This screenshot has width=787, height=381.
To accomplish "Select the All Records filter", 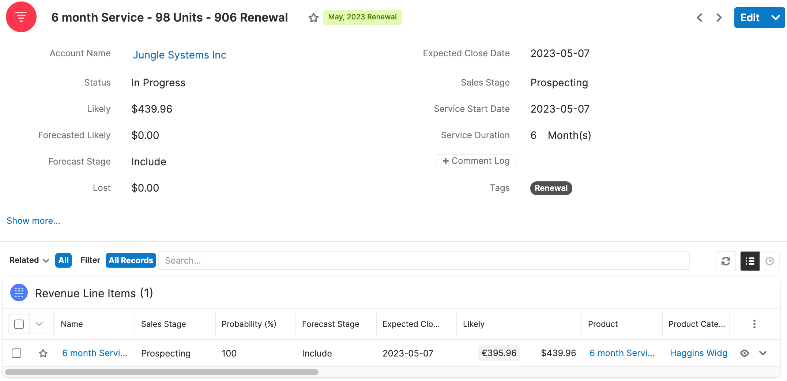I will point(131,260).
